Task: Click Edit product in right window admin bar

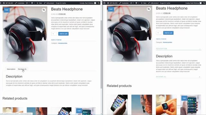Action: (153, 3)
